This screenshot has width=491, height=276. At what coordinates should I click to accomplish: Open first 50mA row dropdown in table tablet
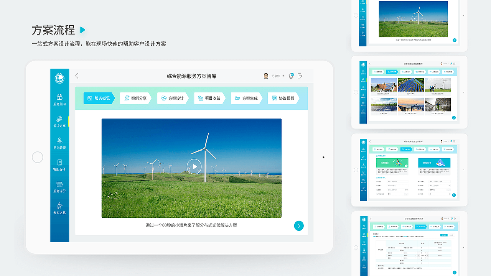pos(409,253)
